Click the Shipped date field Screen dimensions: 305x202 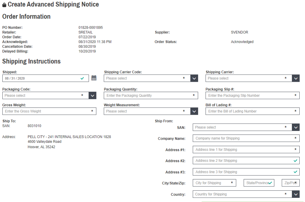coord(42,78)
